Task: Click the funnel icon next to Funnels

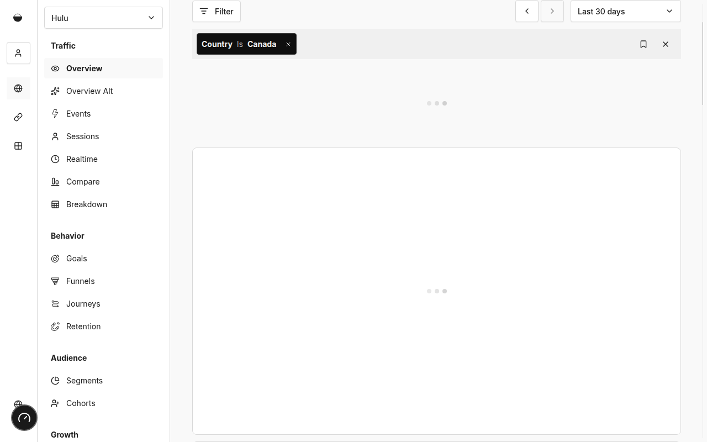Action: (55, 281)
